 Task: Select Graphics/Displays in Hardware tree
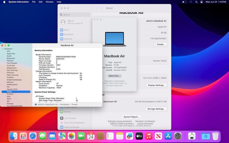16,80
